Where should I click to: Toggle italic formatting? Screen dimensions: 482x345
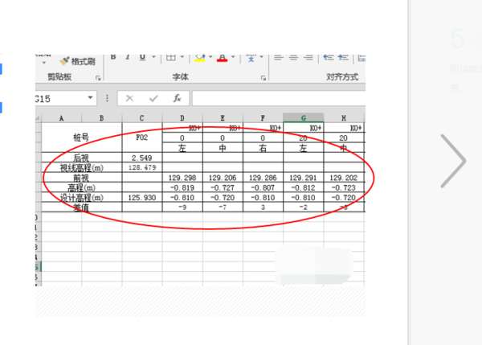coord(127,57)
